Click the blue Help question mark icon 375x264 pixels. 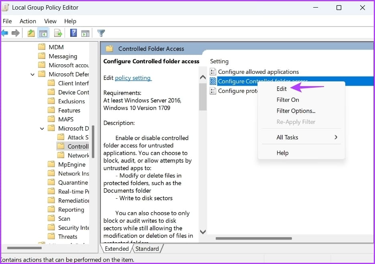[73, 33]
